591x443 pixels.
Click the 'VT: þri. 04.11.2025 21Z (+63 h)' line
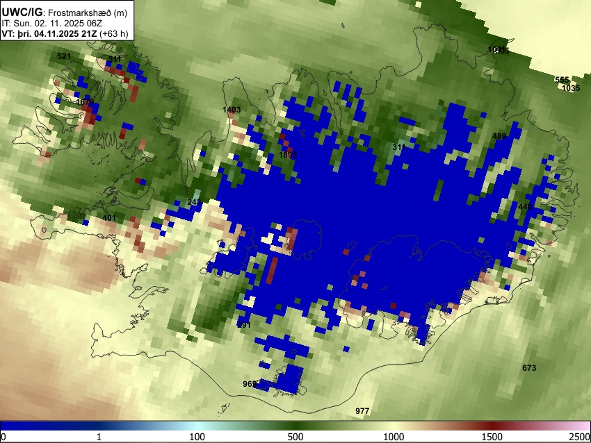click(65, 33)
